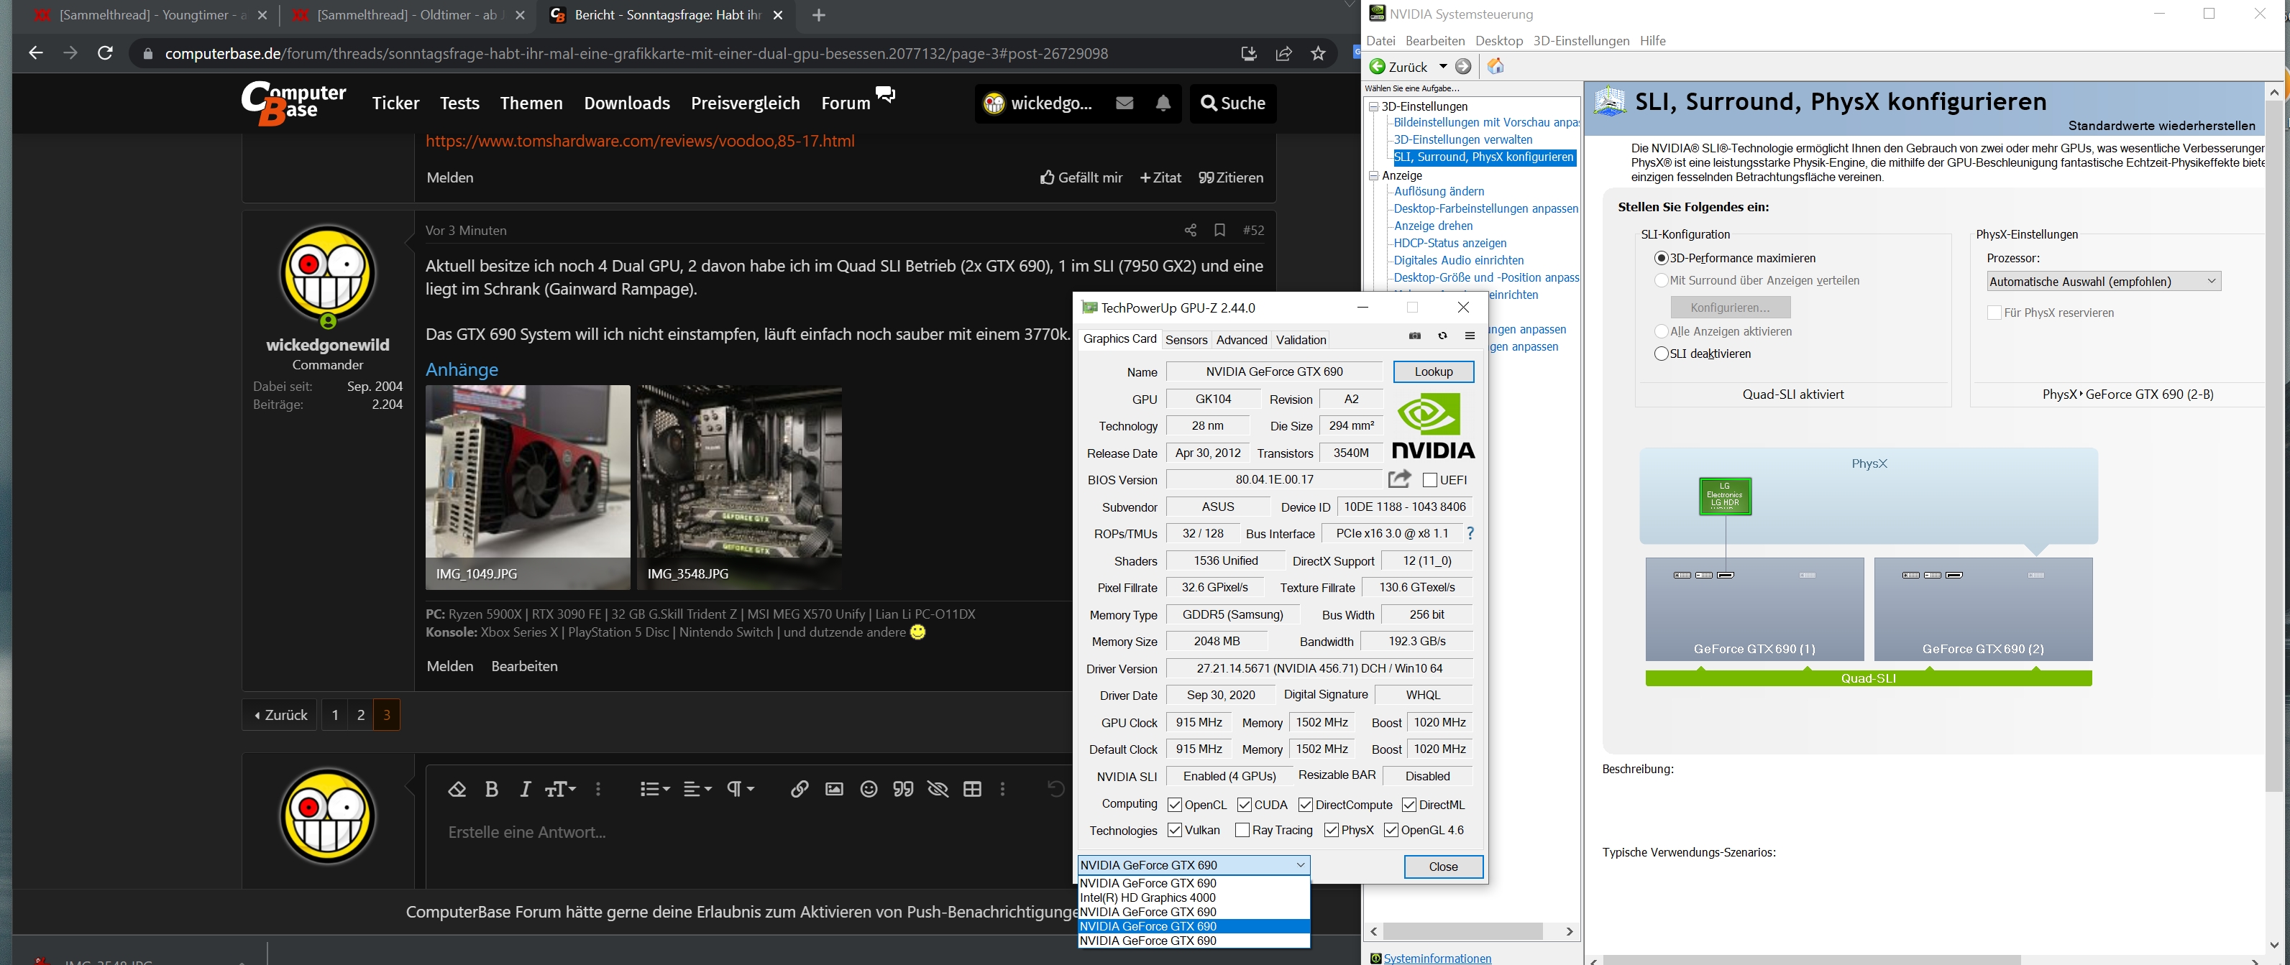Open the forum inbox envelope icon
This screenshot has width=2290, height=965.
(1124, 103)
